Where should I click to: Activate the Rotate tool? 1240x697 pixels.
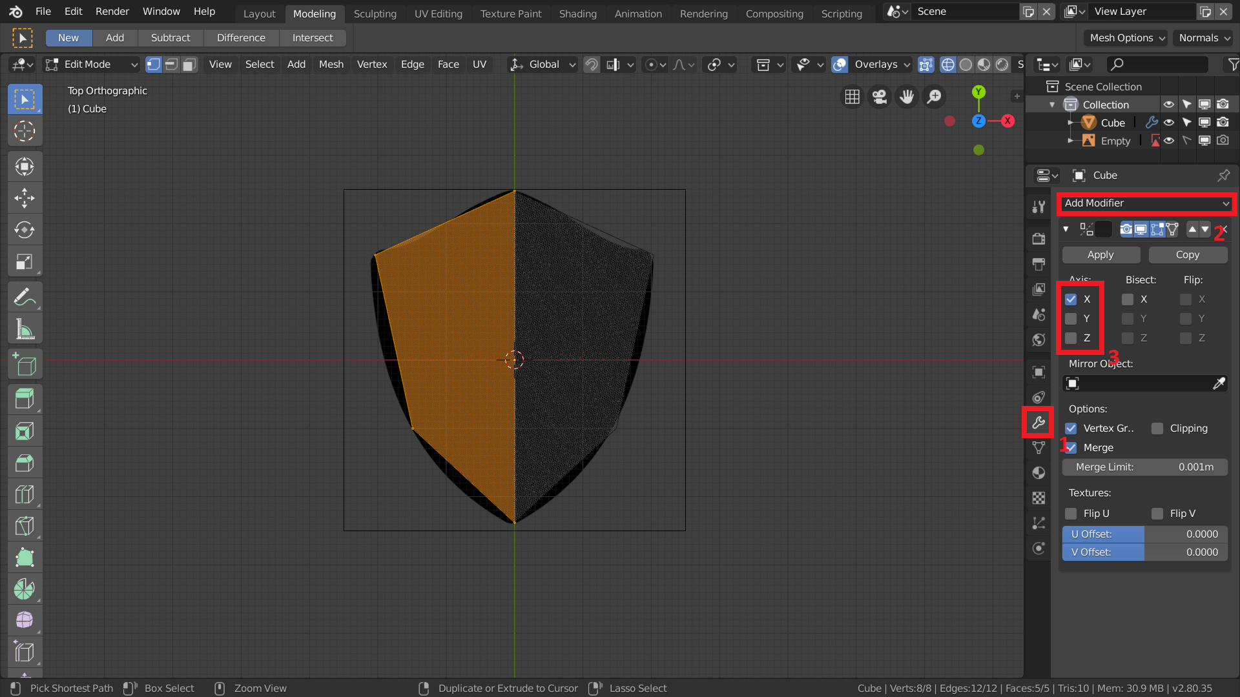click(25, 230)
